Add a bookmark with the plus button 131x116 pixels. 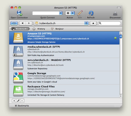tap(14, 101)
